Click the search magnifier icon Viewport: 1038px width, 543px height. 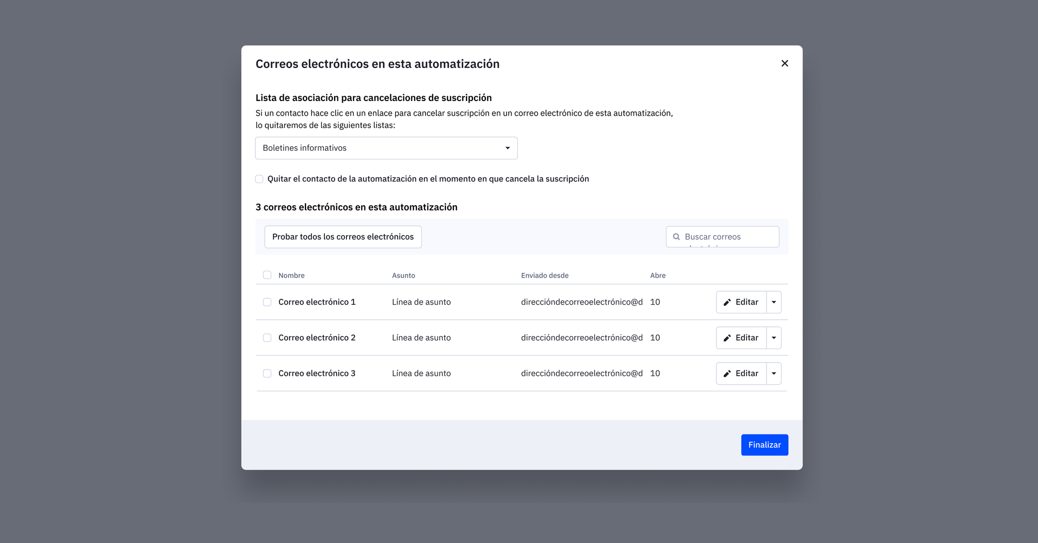click(x=676, y=237)
